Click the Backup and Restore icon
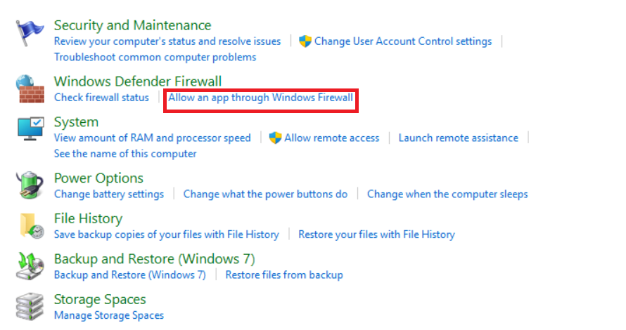This screenshot has width=626, height=330. click(30, 266)
